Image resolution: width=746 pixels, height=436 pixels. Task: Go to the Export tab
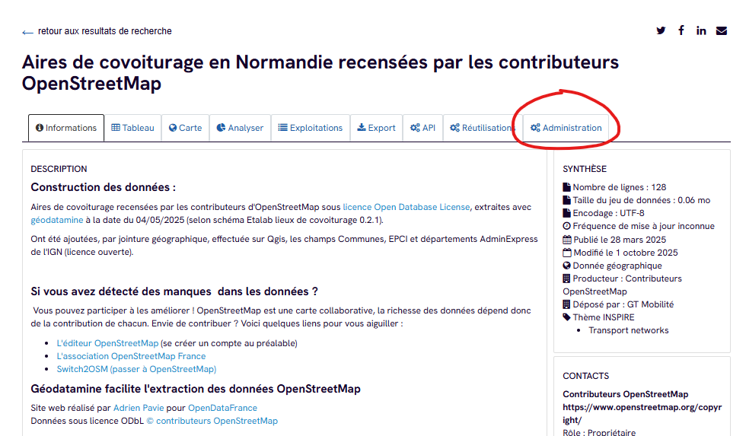coord(376,128)
